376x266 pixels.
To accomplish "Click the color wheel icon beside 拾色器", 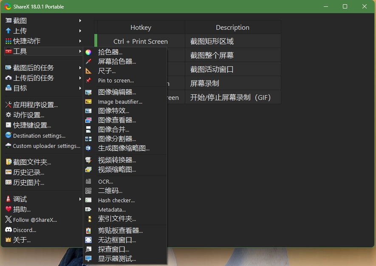I will (88, 52).
